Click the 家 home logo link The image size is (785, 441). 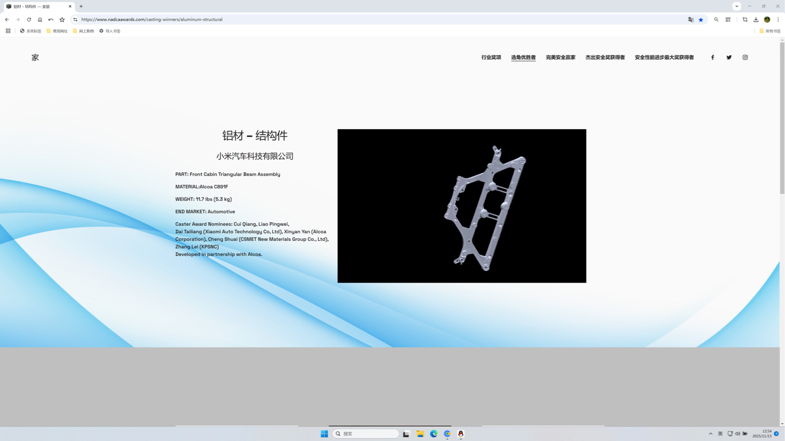35,57
